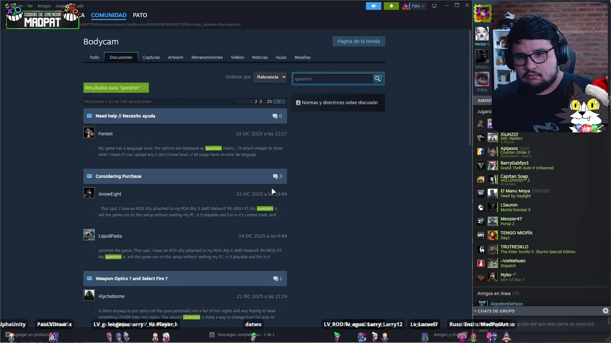Remove the "question" results filter with its X
611x343 pixels.
pos(144,88)
